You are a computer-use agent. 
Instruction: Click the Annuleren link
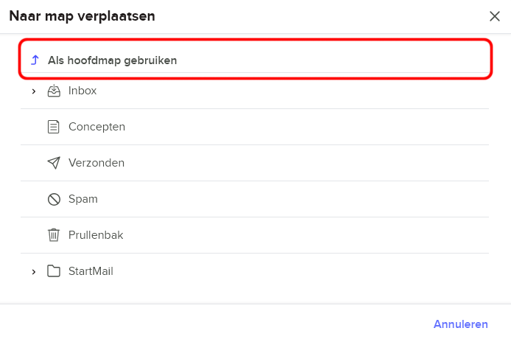(x=460, y=324)
